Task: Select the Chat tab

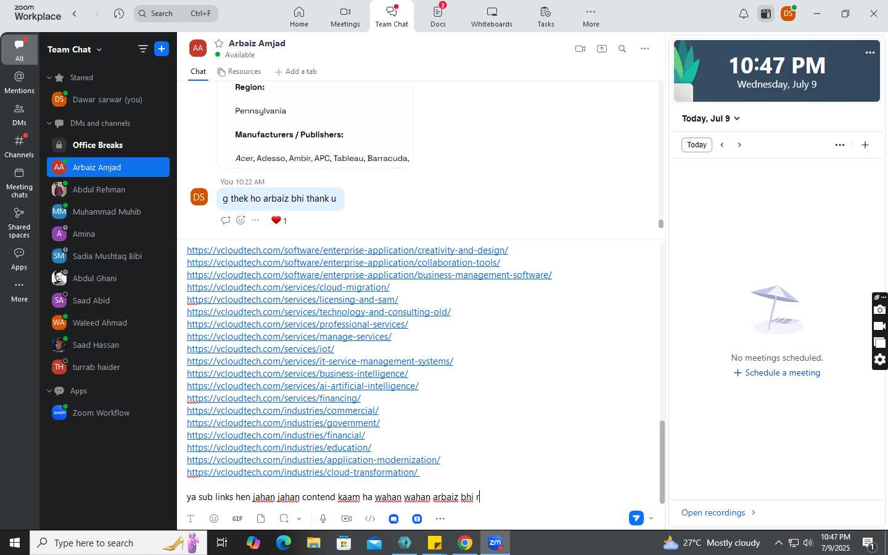Action: pyautogui.click(x=198, y=72)
